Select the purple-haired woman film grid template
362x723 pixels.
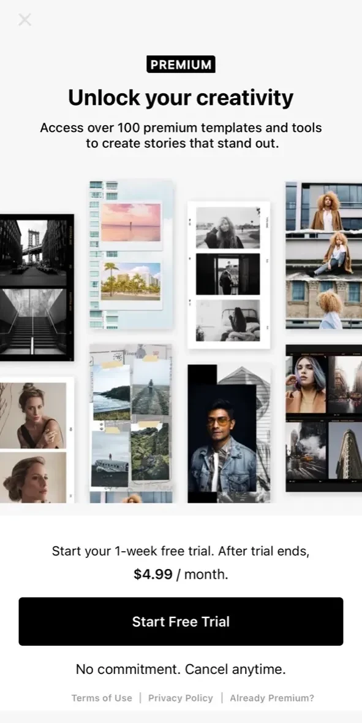324,418
